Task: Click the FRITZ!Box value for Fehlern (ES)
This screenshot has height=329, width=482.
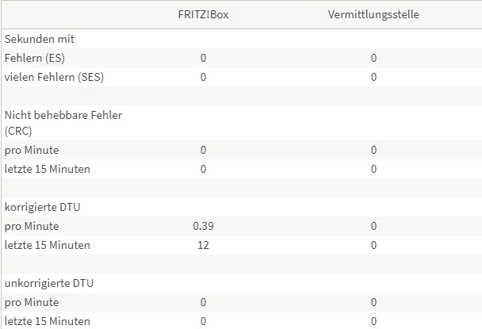Action: (203, 58)
